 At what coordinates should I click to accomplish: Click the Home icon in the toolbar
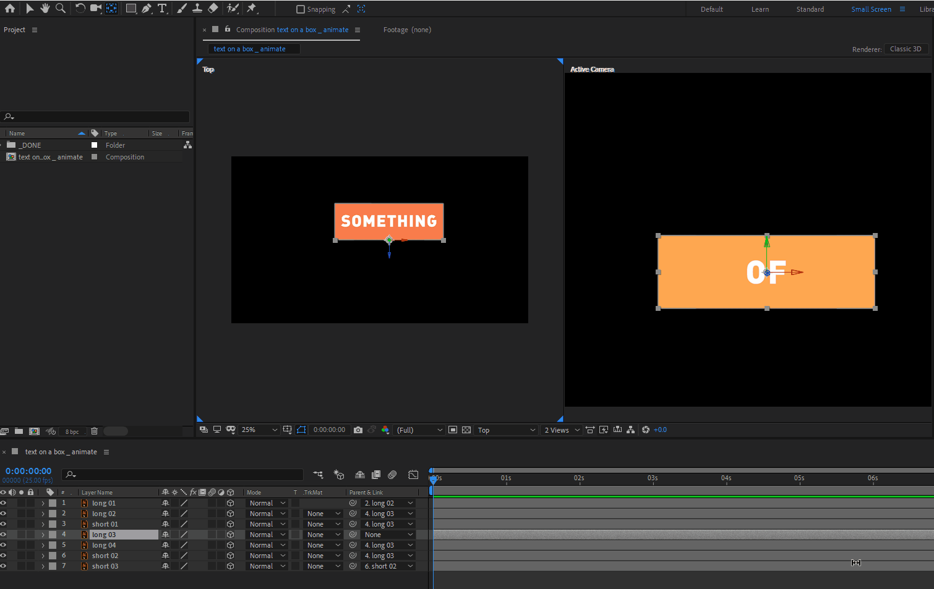pos(10,9)
